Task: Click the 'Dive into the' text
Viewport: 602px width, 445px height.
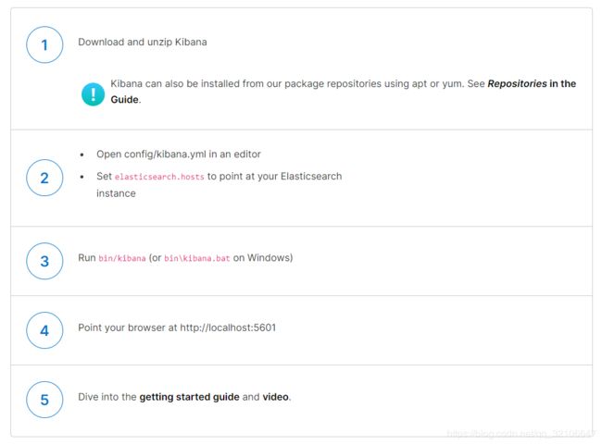Action: point(107,397)
